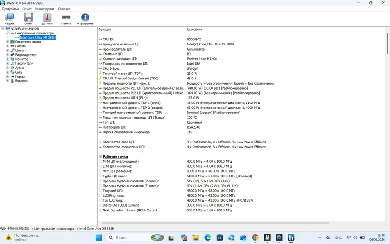Expand the Монитор tree node
Viewport: 390px width, 244px height.
(x=7, y=59)
